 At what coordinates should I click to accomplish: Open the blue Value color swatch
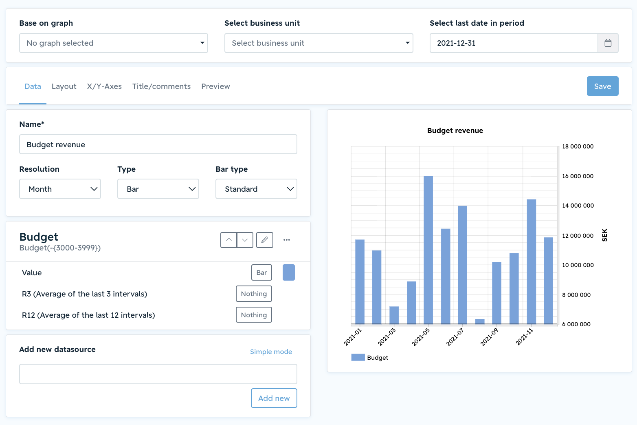point(289,272)
